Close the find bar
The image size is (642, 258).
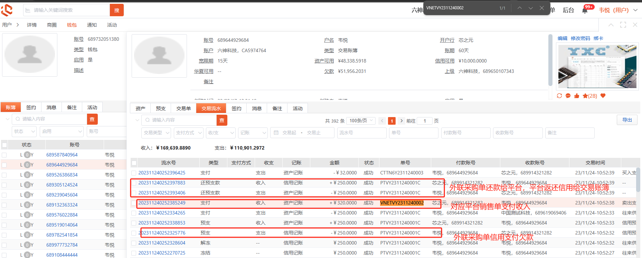click(541, 8)
